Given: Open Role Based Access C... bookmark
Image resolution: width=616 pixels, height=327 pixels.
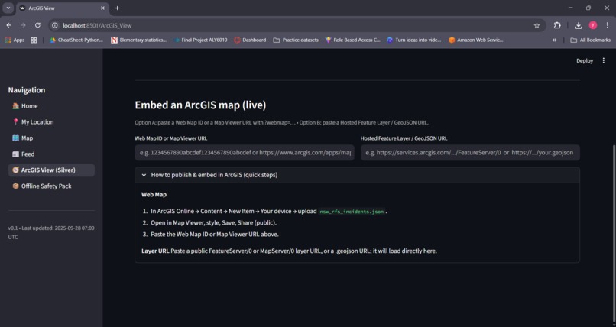Looking at the screenshot, I should pyautogui.click(x=353, y=40).
